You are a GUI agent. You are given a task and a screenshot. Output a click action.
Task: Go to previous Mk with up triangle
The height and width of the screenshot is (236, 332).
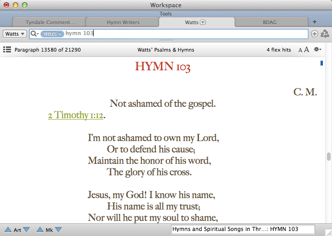(x=40, y=230)
